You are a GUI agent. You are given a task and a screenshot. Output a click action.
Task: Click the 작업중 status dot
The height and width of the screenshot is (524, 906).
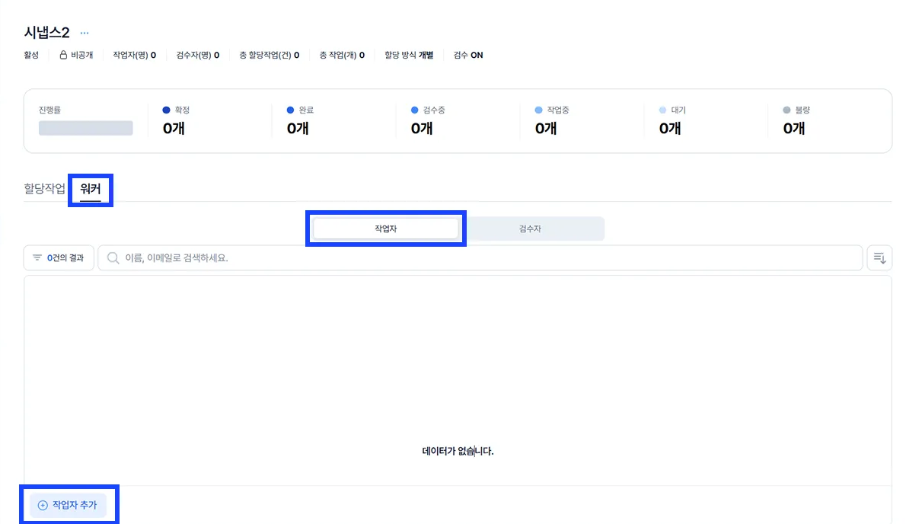tap(538, 110)
